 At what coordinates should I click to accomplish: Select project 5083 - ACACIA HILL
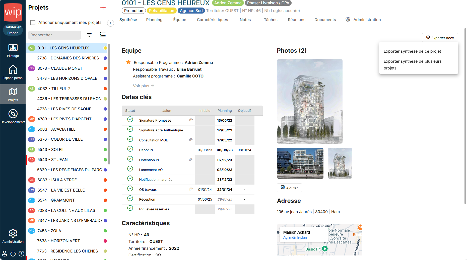(66, 129)
